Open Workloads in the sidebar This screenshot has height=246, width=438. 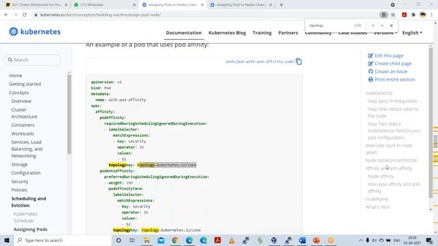pos(23,134)
